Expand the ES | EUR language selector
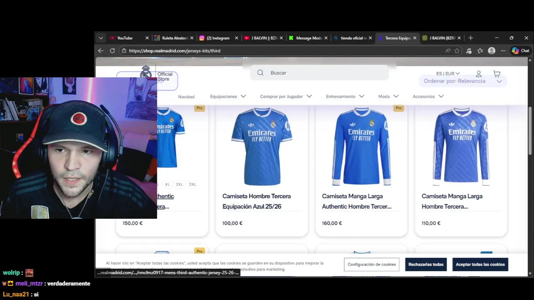This screenshot has height=300, width=534. [x=448, y=74]
